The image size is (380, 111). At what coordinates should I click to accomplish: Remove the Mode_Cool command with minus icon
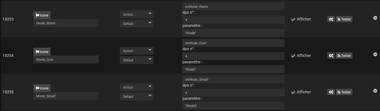(375, 54)
